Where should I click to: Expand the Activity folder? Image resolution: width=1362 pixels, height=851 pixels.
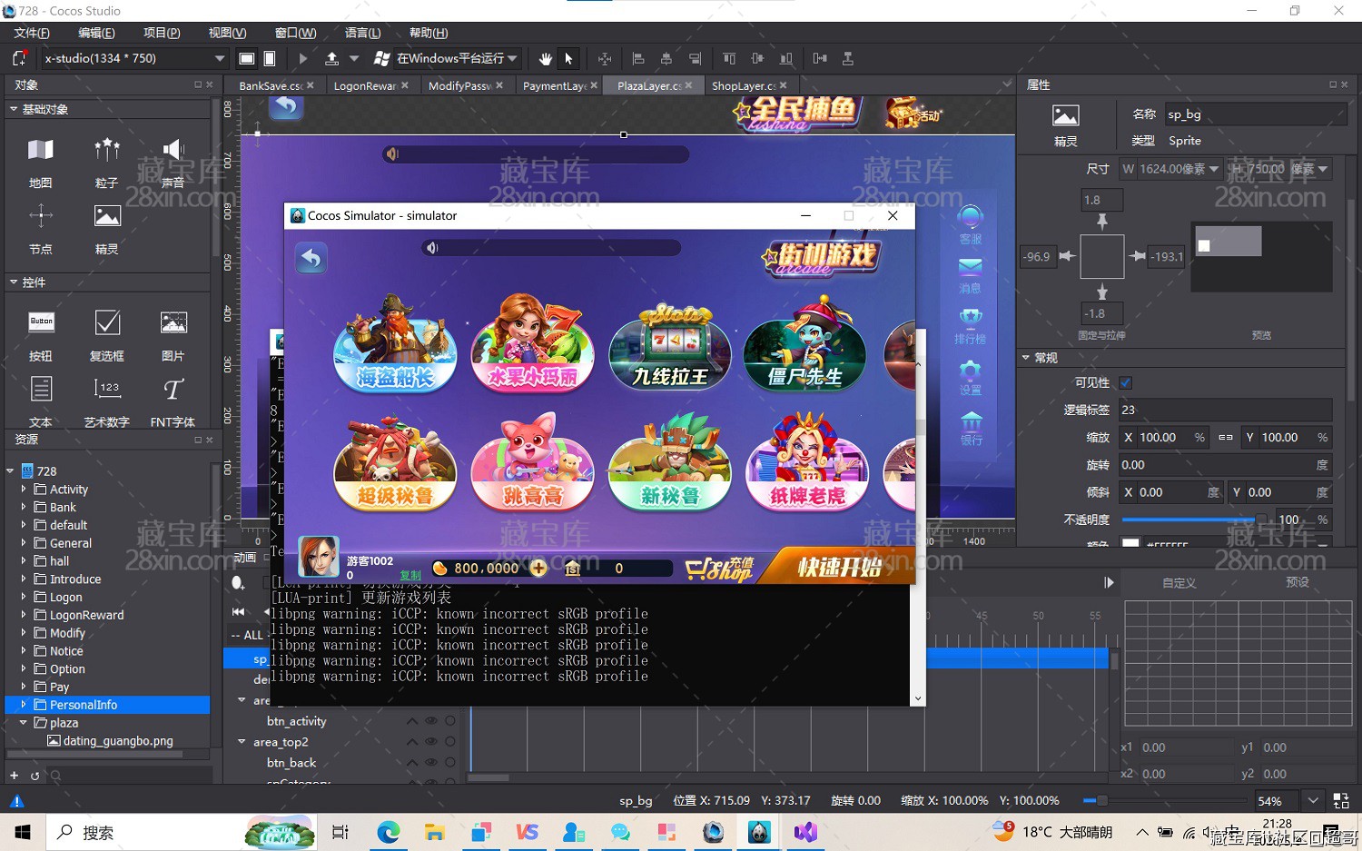pyautogui.click(x=24, y=489)
